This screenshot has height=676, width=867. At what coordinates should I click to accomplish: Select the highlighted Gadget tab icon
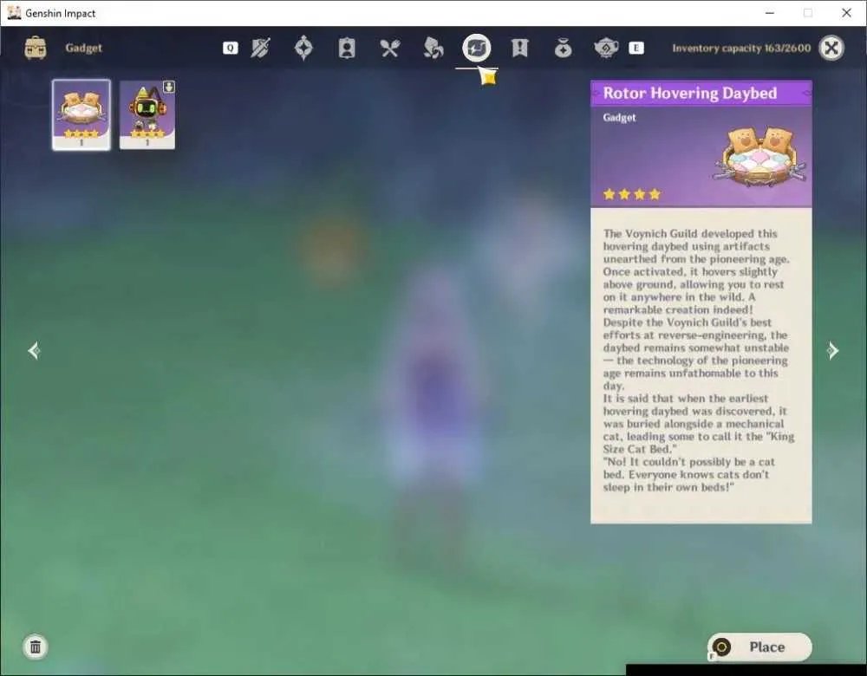477,48
